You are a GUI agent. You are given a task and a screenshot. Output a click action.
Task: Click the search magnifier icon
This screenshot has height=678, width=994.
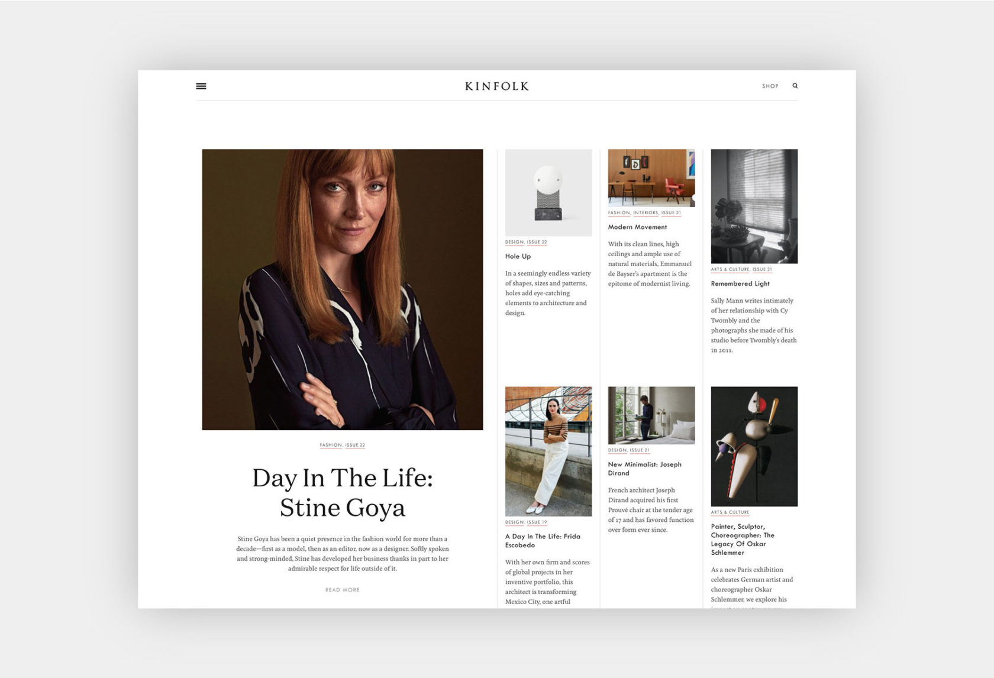pos(795,86)
